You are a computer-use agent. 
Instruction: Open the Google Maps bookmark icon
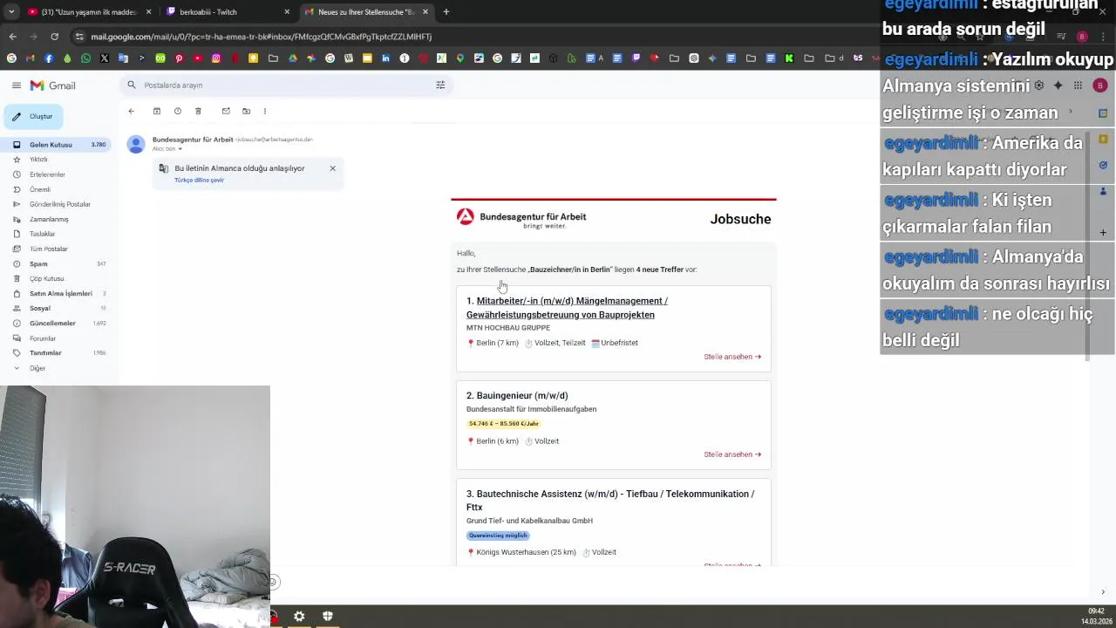(460, 58)
